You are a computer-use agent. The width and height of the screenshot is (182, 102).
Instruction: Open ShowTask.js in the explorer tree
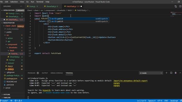pos(15,57)
